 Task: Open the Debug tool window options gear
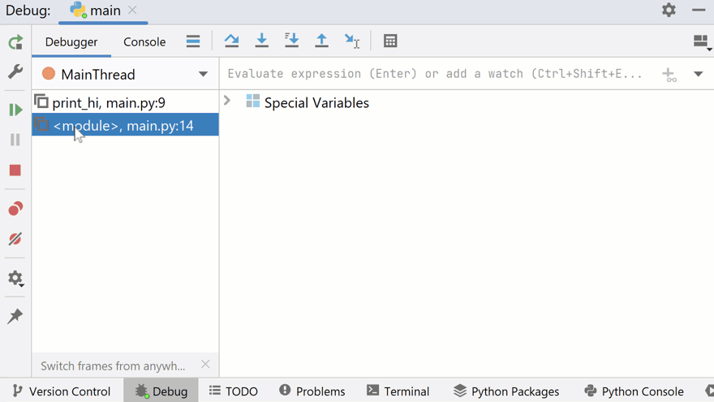[x=669, y=10]
